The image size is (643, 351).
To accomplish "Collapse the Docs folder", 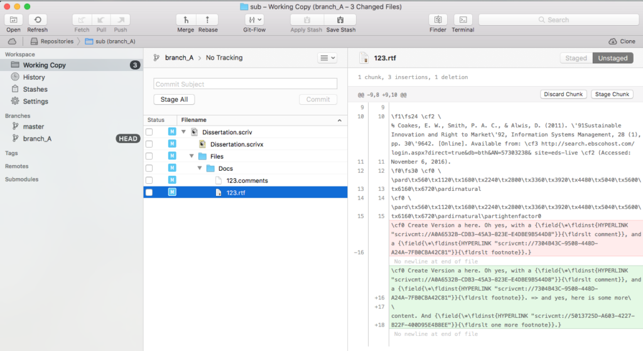I will [x=200, y=168].
